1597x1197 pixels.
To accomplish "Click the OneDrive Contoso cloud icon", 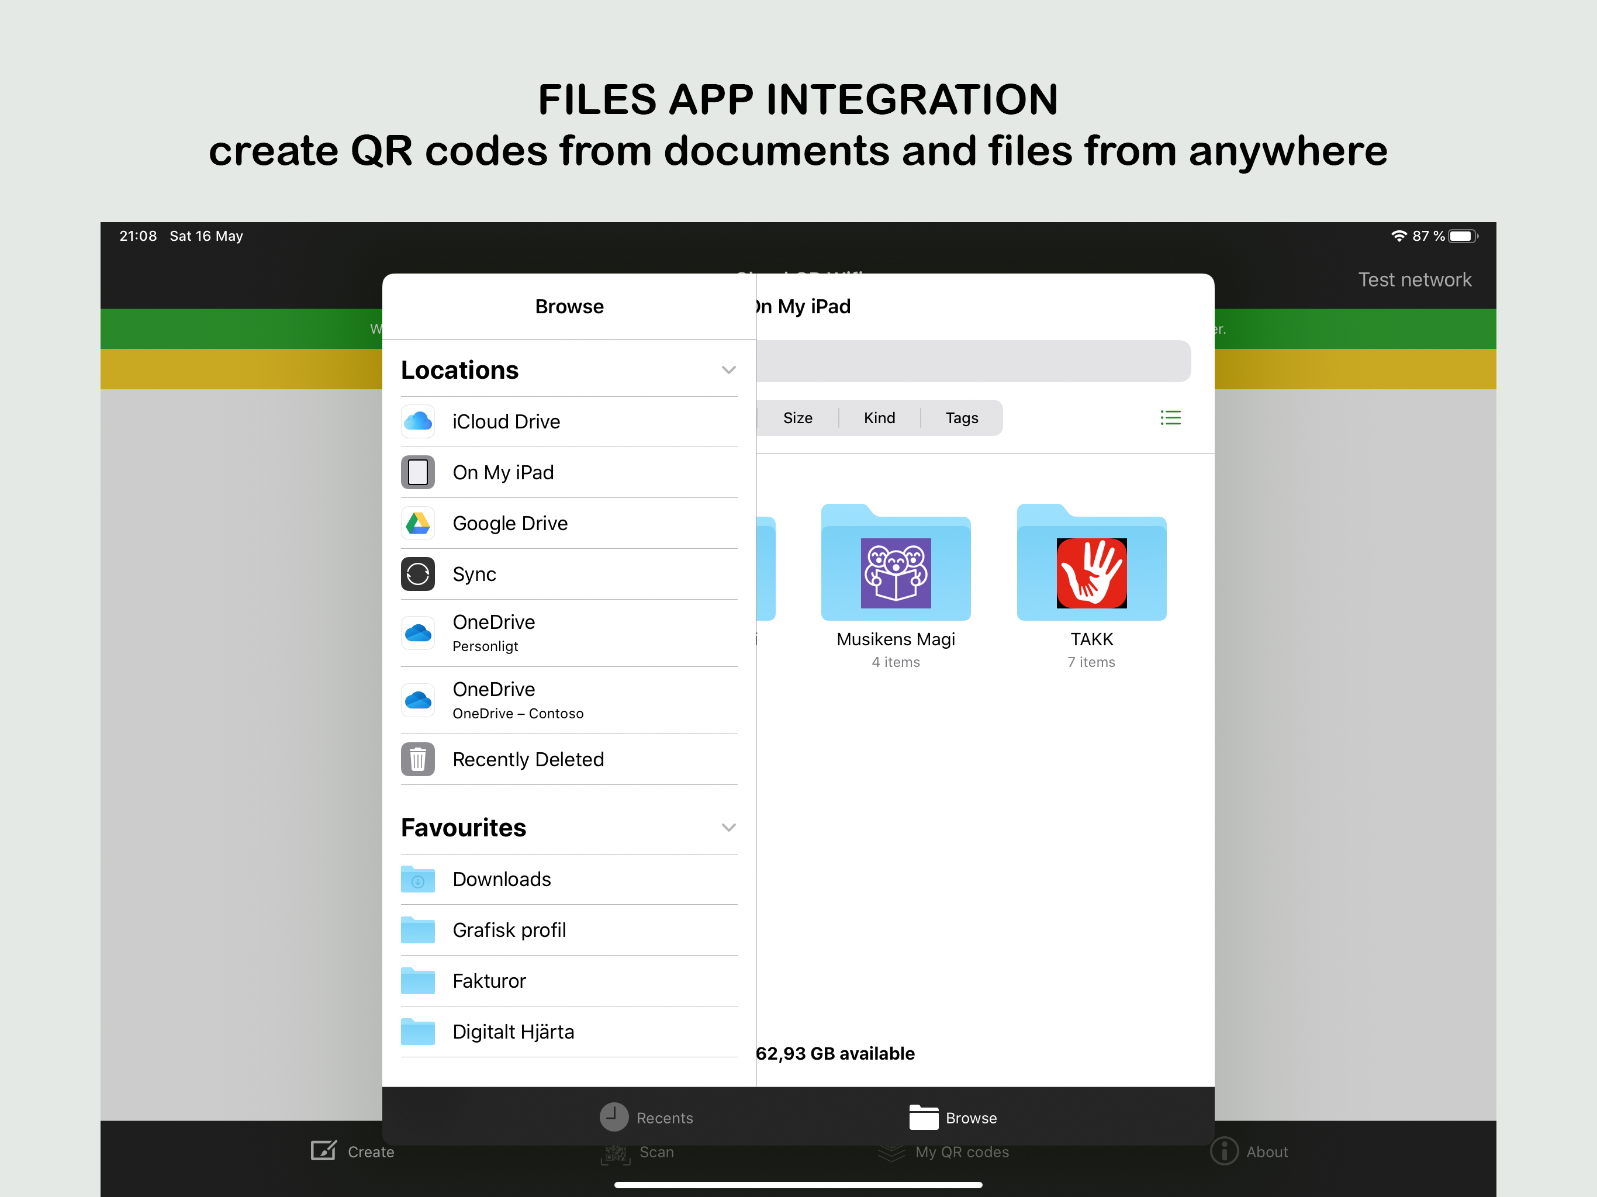I will (x=417, y=700).
